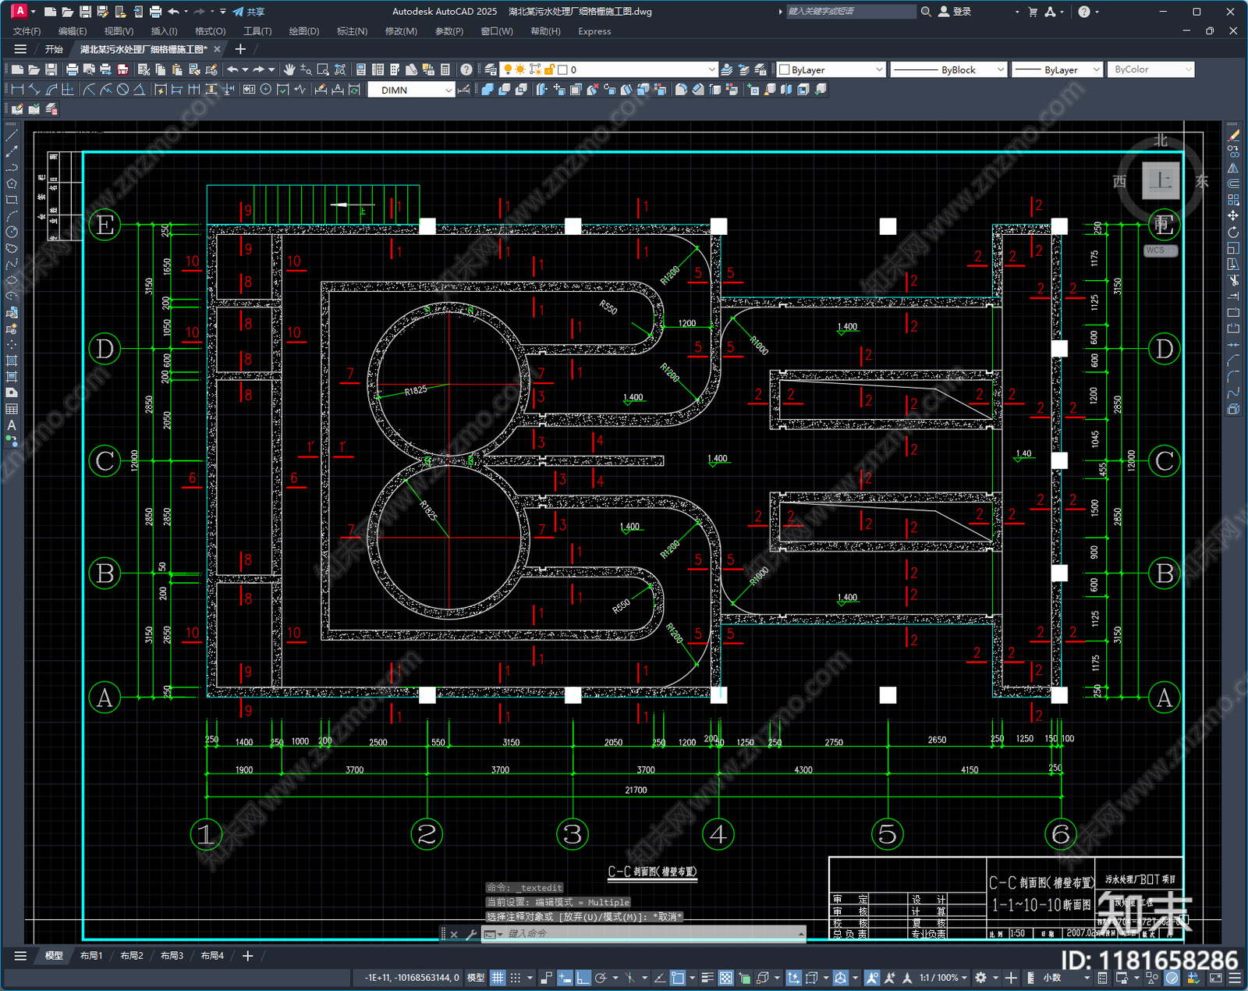Click the Customization hamburger icon in the status bar
This screenshot has height=991, width=1248.
[1235, 978]
